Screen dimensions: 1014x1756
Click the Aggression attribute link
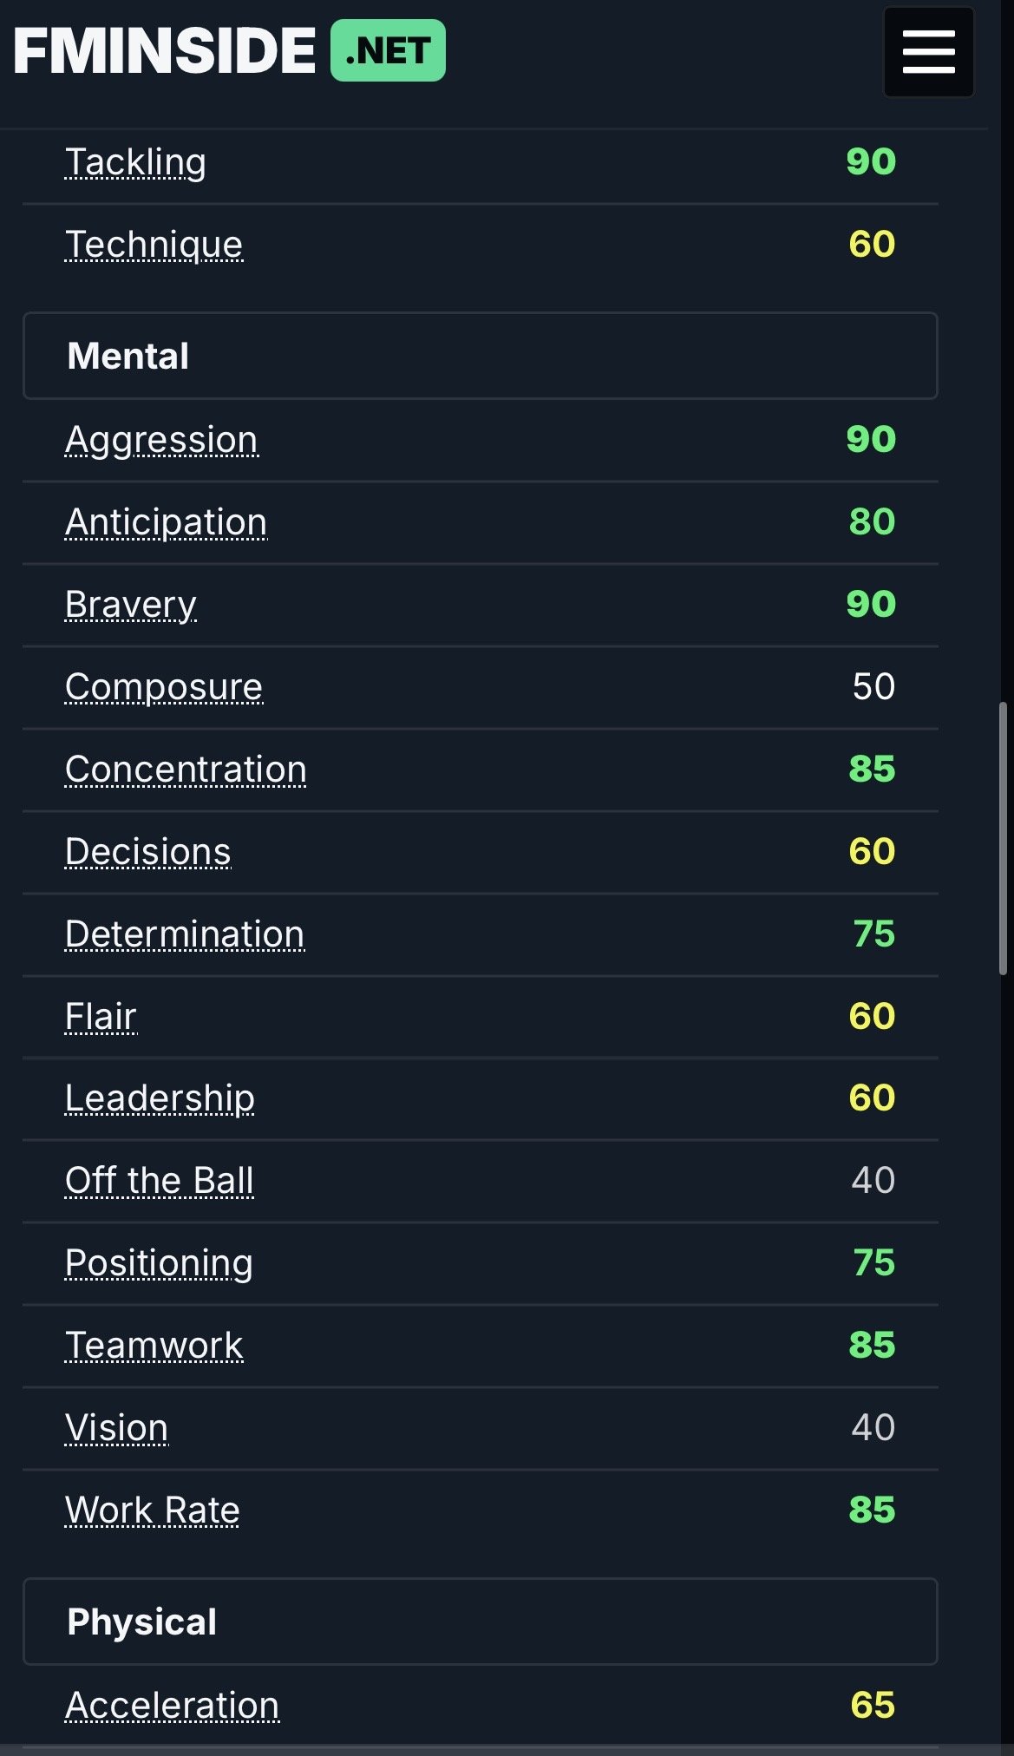(x=161, y=440)
